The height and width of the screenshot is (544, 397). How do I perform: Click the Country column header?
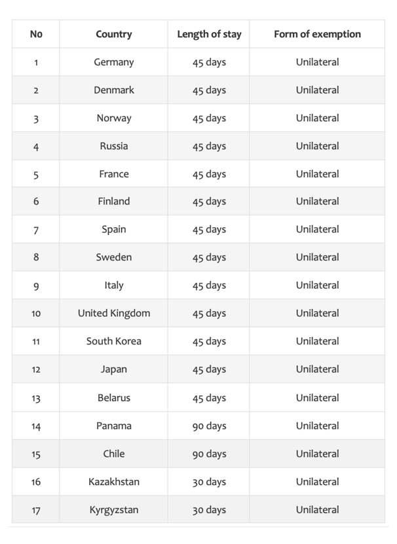[113, 34]
